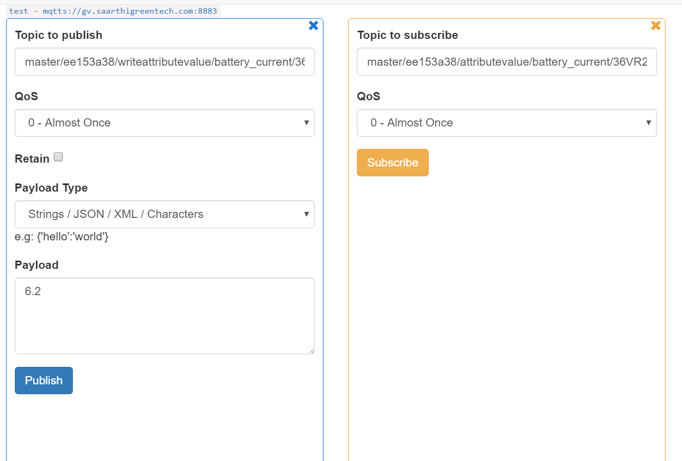The width and height of the screenshot is (682, 461).
Task: Focus the Topic to publish input field
Action: coord(164,62)
